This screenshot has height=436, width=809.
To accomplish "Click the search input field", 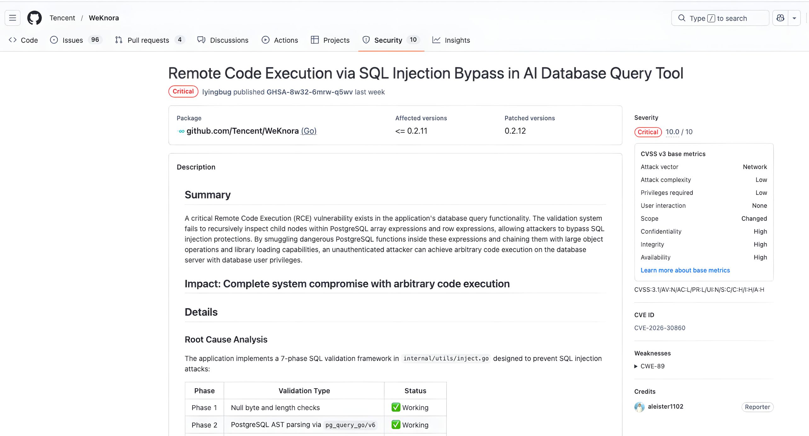I will pos(720,18).
